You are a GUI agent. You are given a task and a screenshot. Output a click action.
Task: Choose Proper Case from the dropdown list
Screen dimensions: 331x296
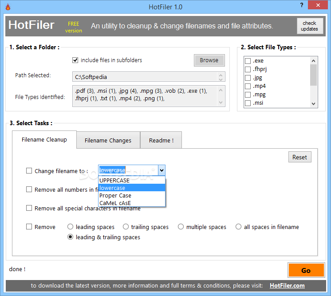click(132, 195)
